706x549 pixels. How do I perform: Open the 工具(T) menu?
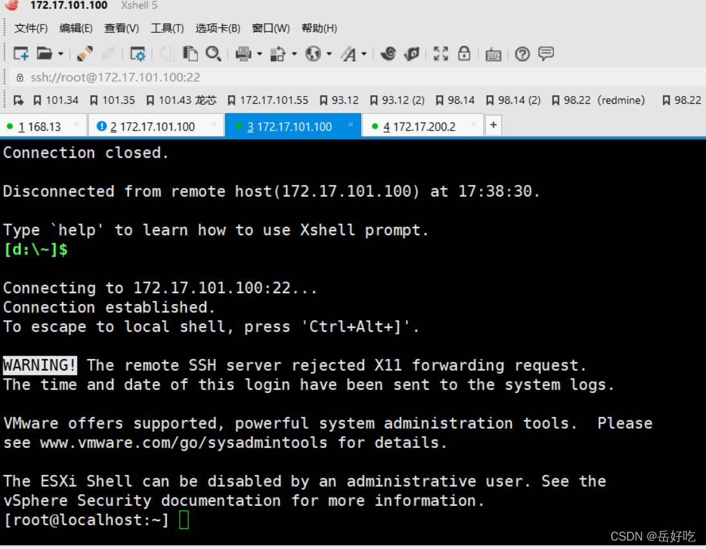[167, 28]
